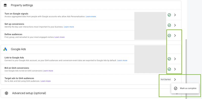Click green checkmark for Define audiences
Image resolution: width=202 pixels, height=99 pixels.
pyautogui.click(x=169, y=35)
